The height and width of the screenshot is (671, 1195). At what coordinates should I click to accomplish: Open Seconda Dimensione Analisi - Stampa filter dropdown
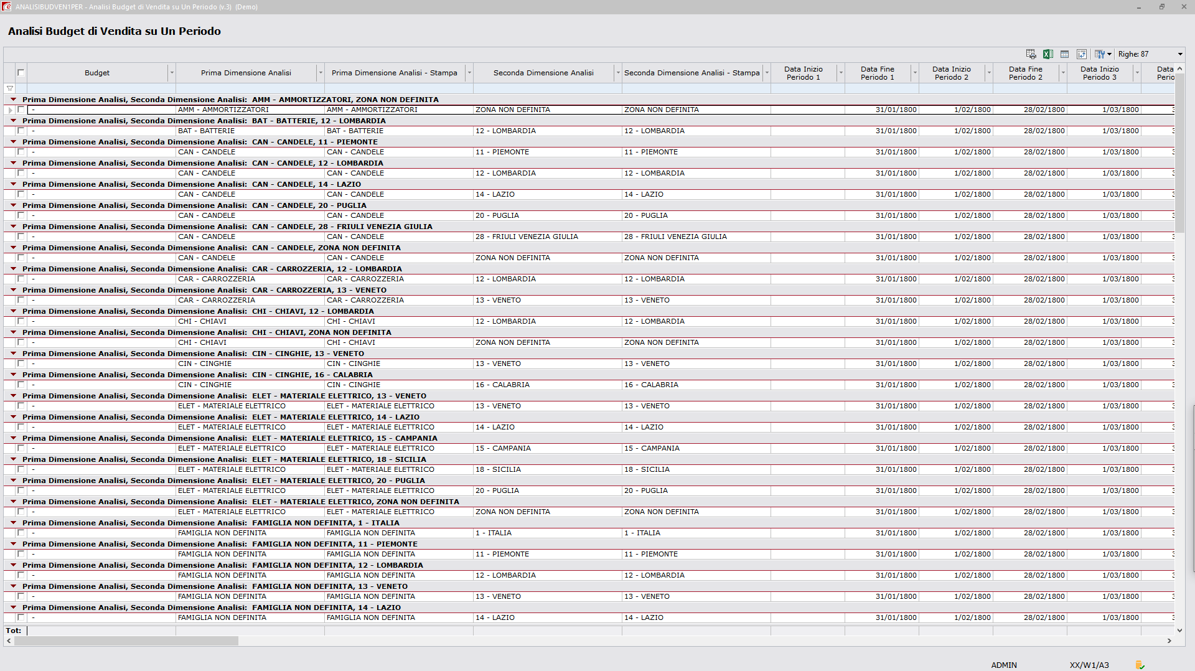pos(767,73)
